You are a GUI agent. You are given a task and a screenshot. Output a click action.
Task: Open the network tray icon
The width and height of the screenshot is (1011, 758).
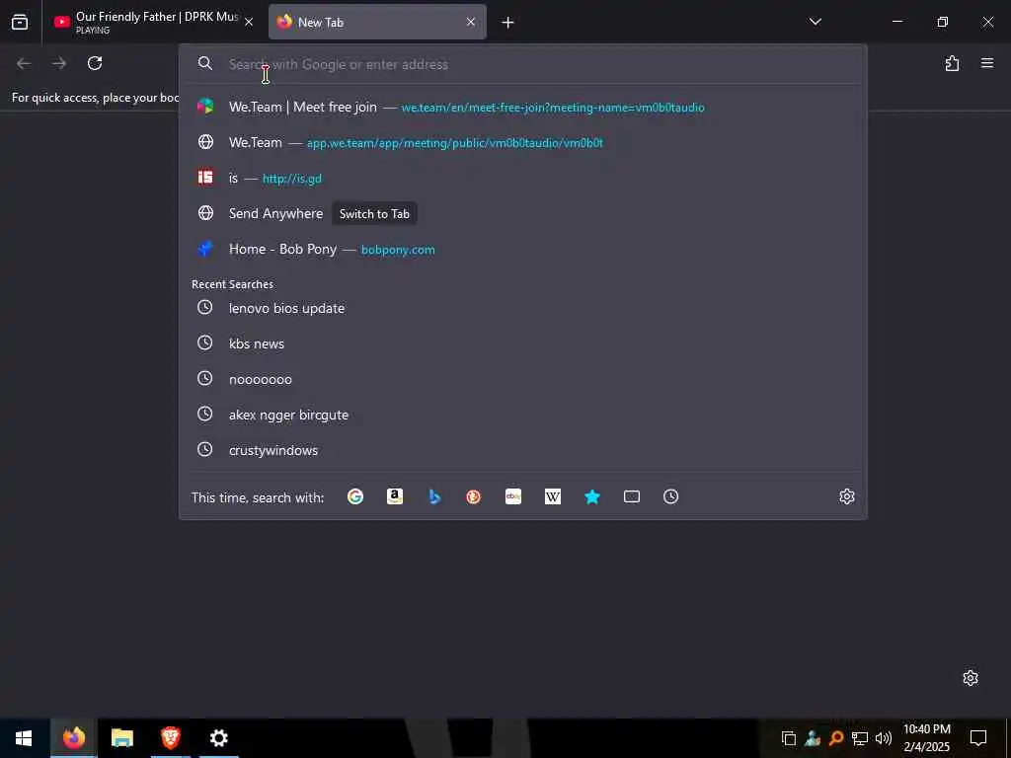pos(860,738)
